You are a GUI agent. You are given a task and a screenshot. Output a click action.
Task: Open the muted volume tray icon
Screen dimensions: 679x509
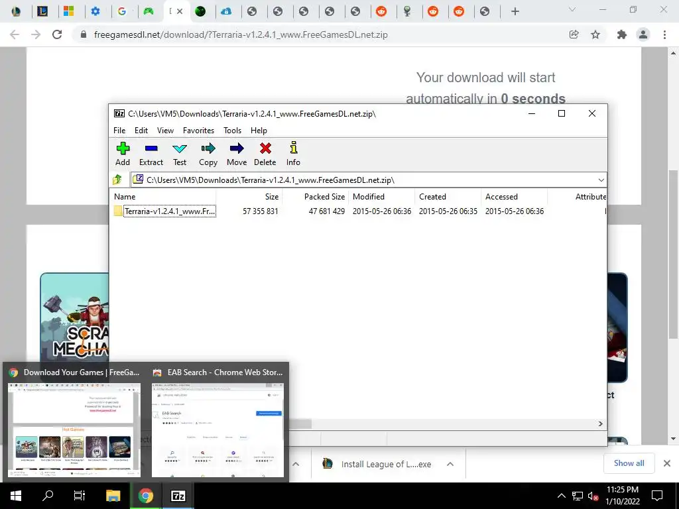593,496
